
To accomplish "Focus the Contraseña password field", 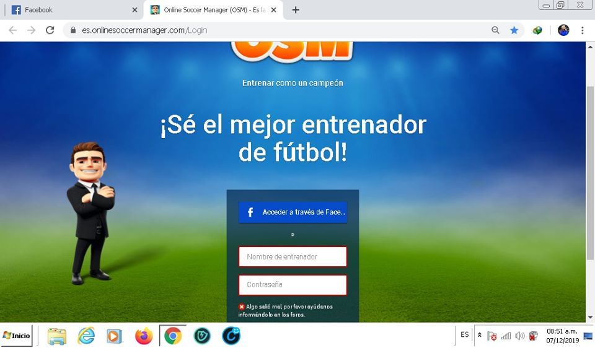I will (293, 285).
